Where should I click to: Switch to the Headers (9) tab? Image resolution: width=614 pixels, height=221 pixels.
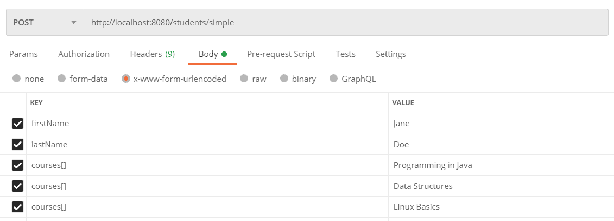click(x=152, y=54)
